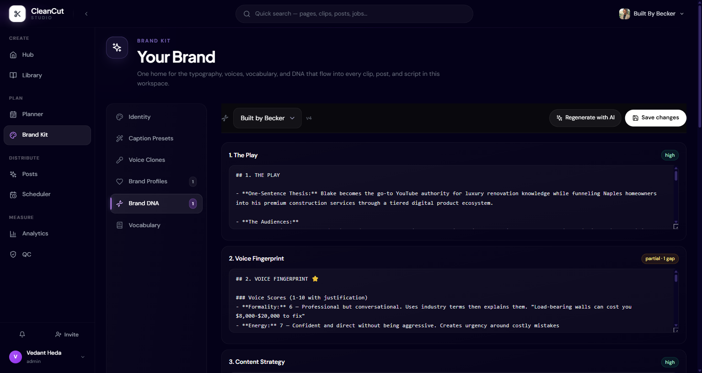
Task: Click the Brand DNA count badge
Action: click(x=193, y=203)
